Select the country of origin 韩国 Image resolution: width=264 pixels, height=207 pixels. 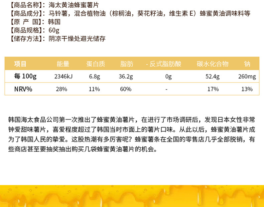pos(54,22)
